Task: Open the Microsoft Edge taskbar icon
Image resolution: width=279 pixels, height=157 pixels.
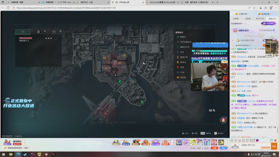Action: (x=18, y=154)
